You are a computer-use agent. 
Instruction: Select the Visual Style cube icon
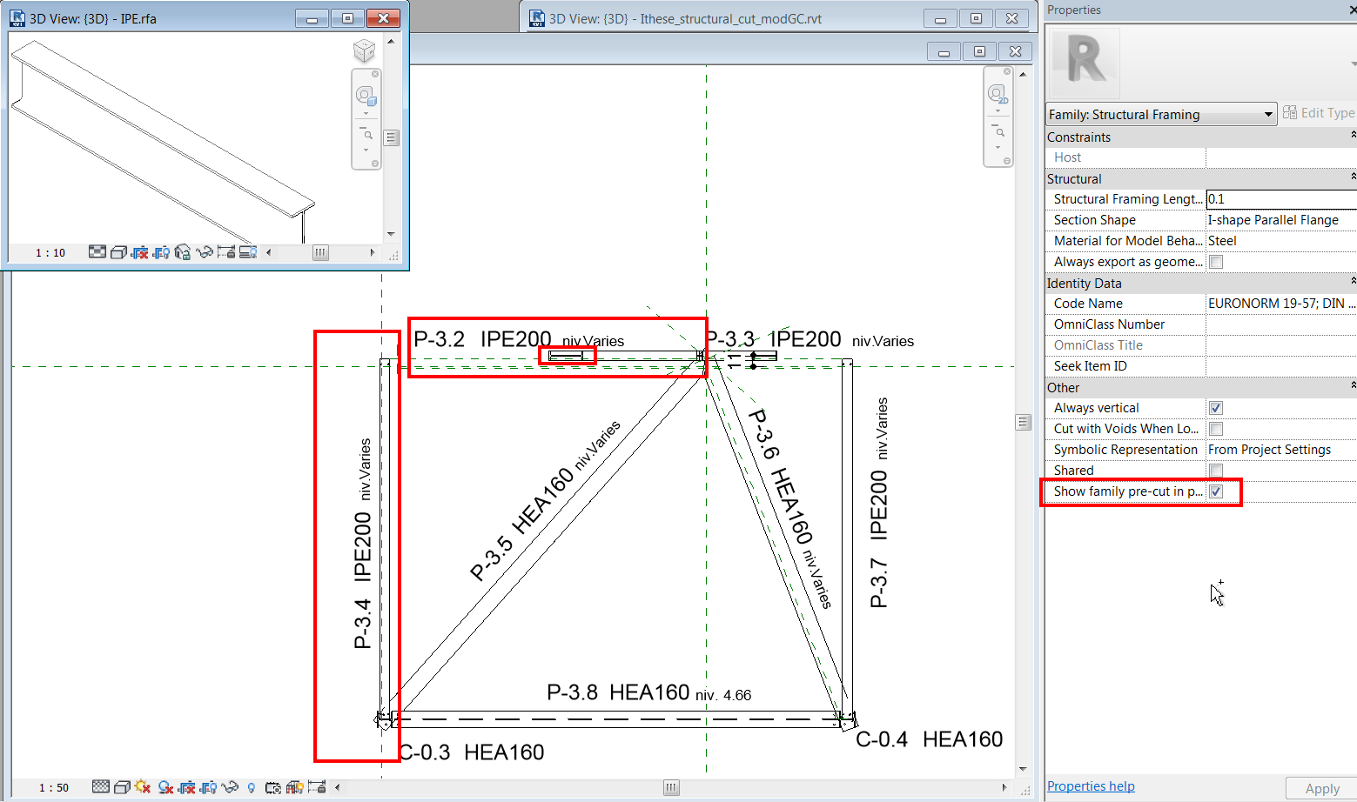pyautogui.click(x=122, y=787)
